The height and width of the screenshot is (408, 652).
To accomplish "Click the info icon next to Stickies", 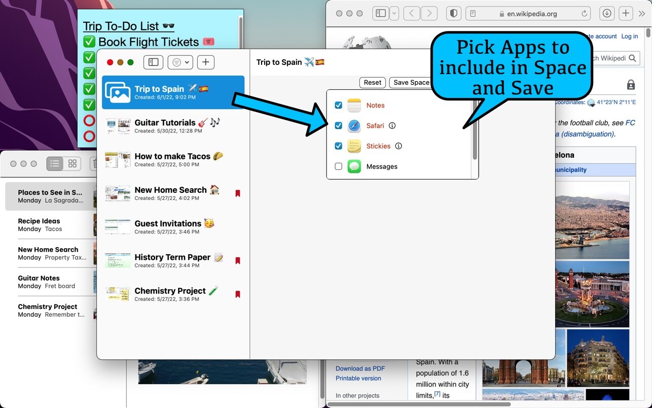I will pyautogui.click(x=399, y=146).
